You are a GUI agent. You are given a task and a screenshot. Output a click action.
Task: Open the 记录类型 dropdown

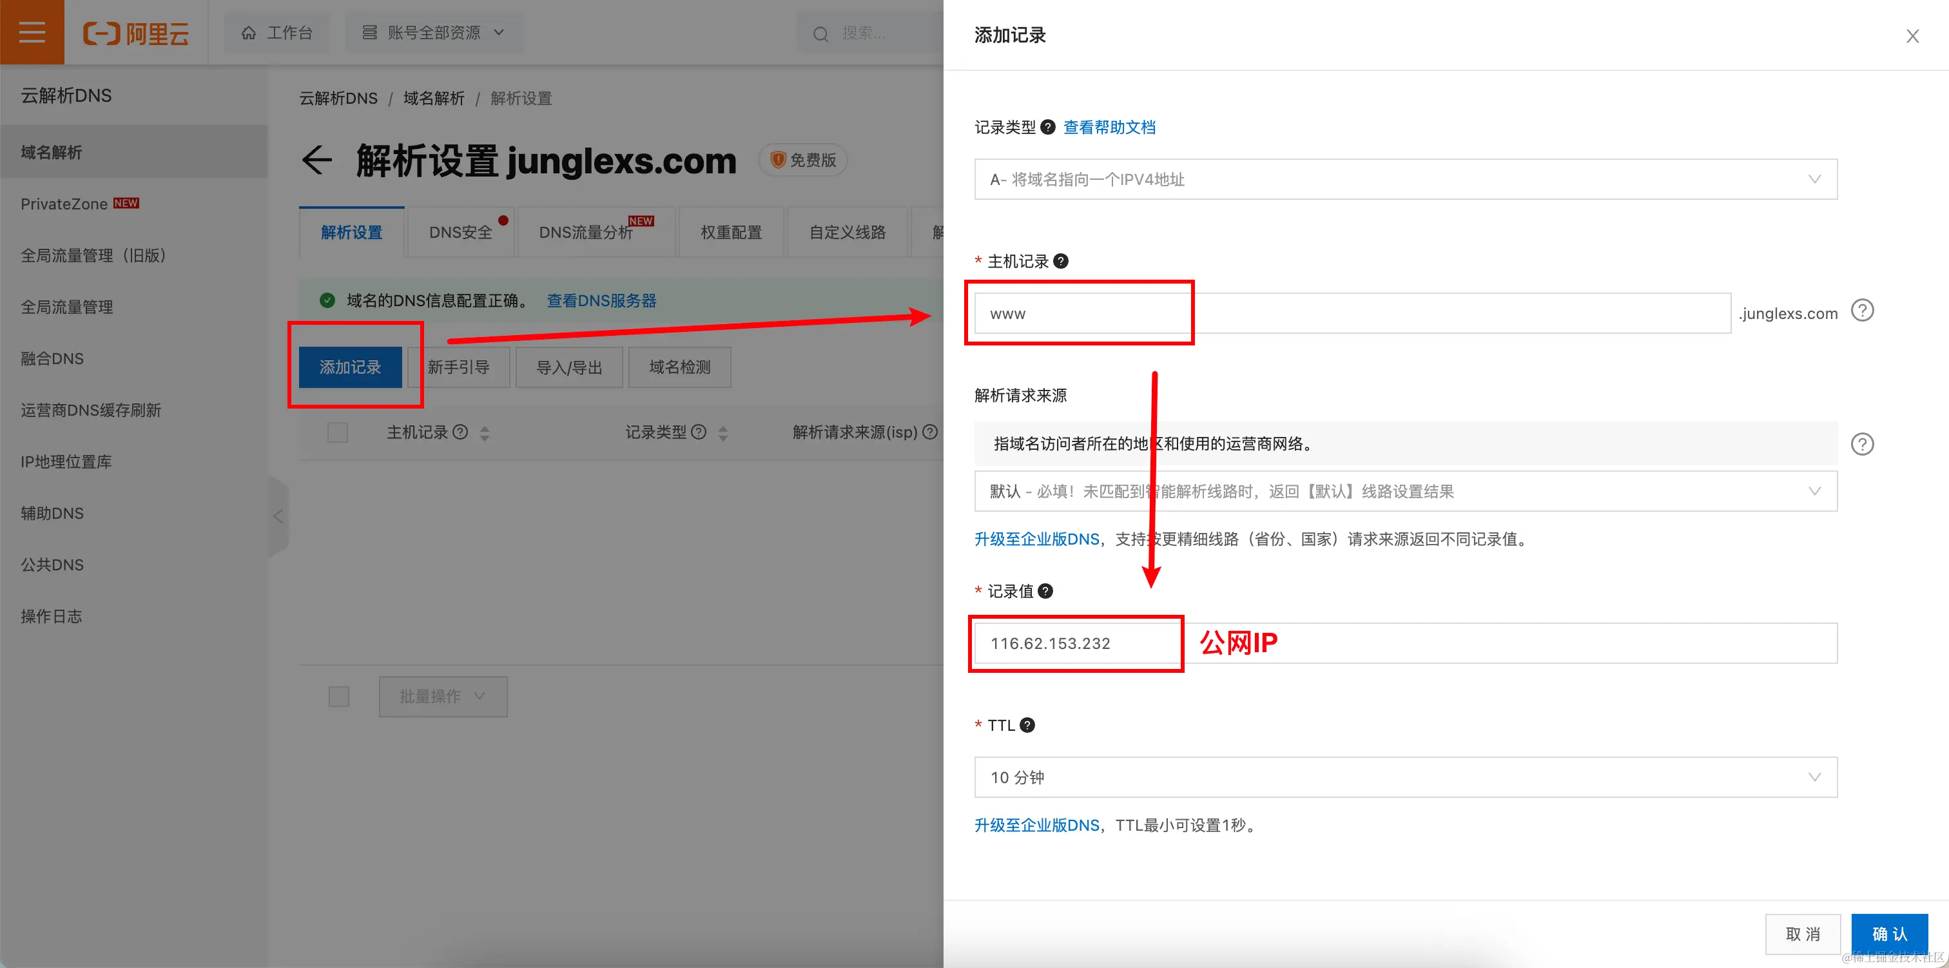click(x=1405, y=179)
